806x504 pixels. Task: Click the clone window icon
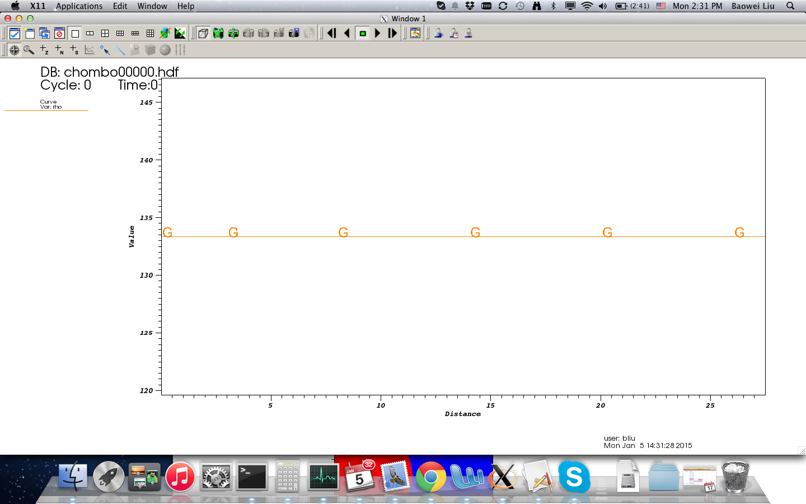pyautogui.click(x=45, y=34)
